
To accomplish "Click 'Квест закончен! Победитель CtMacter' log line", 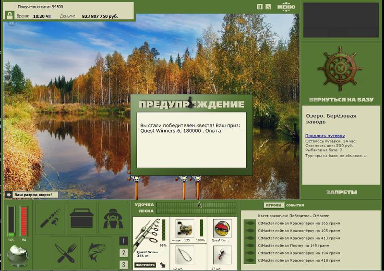I will (293, 216).
